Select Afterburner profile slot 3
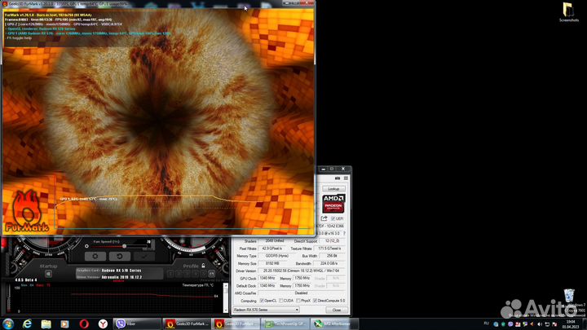The height and width of the screenshot is (330, 587). 187,274
